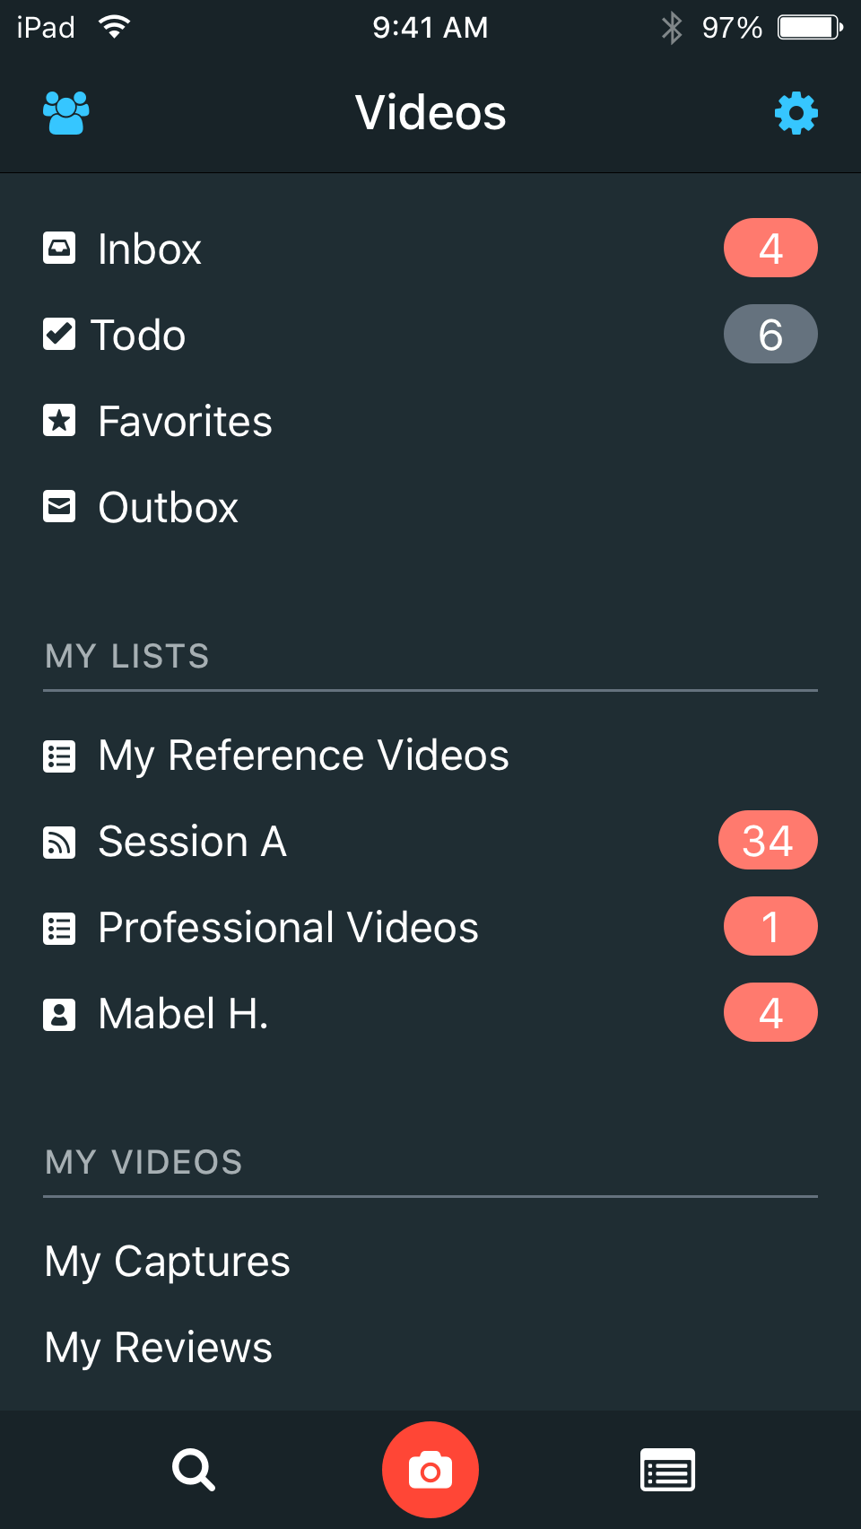Tap the Todo checkmark icon
This screenshot has height=1529, width=861.
coord(59,335)
